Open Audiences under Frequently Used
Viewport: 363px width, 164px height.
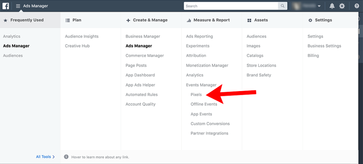(x=13, y=56)
